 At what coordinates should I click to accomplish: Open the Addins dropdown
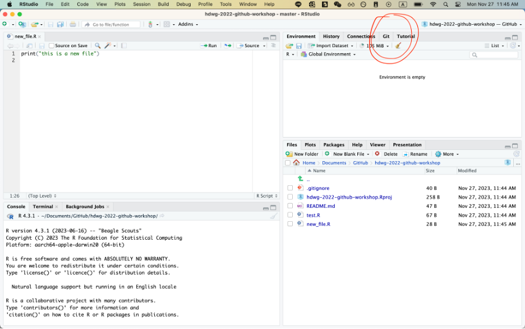(x=188, y=24)
